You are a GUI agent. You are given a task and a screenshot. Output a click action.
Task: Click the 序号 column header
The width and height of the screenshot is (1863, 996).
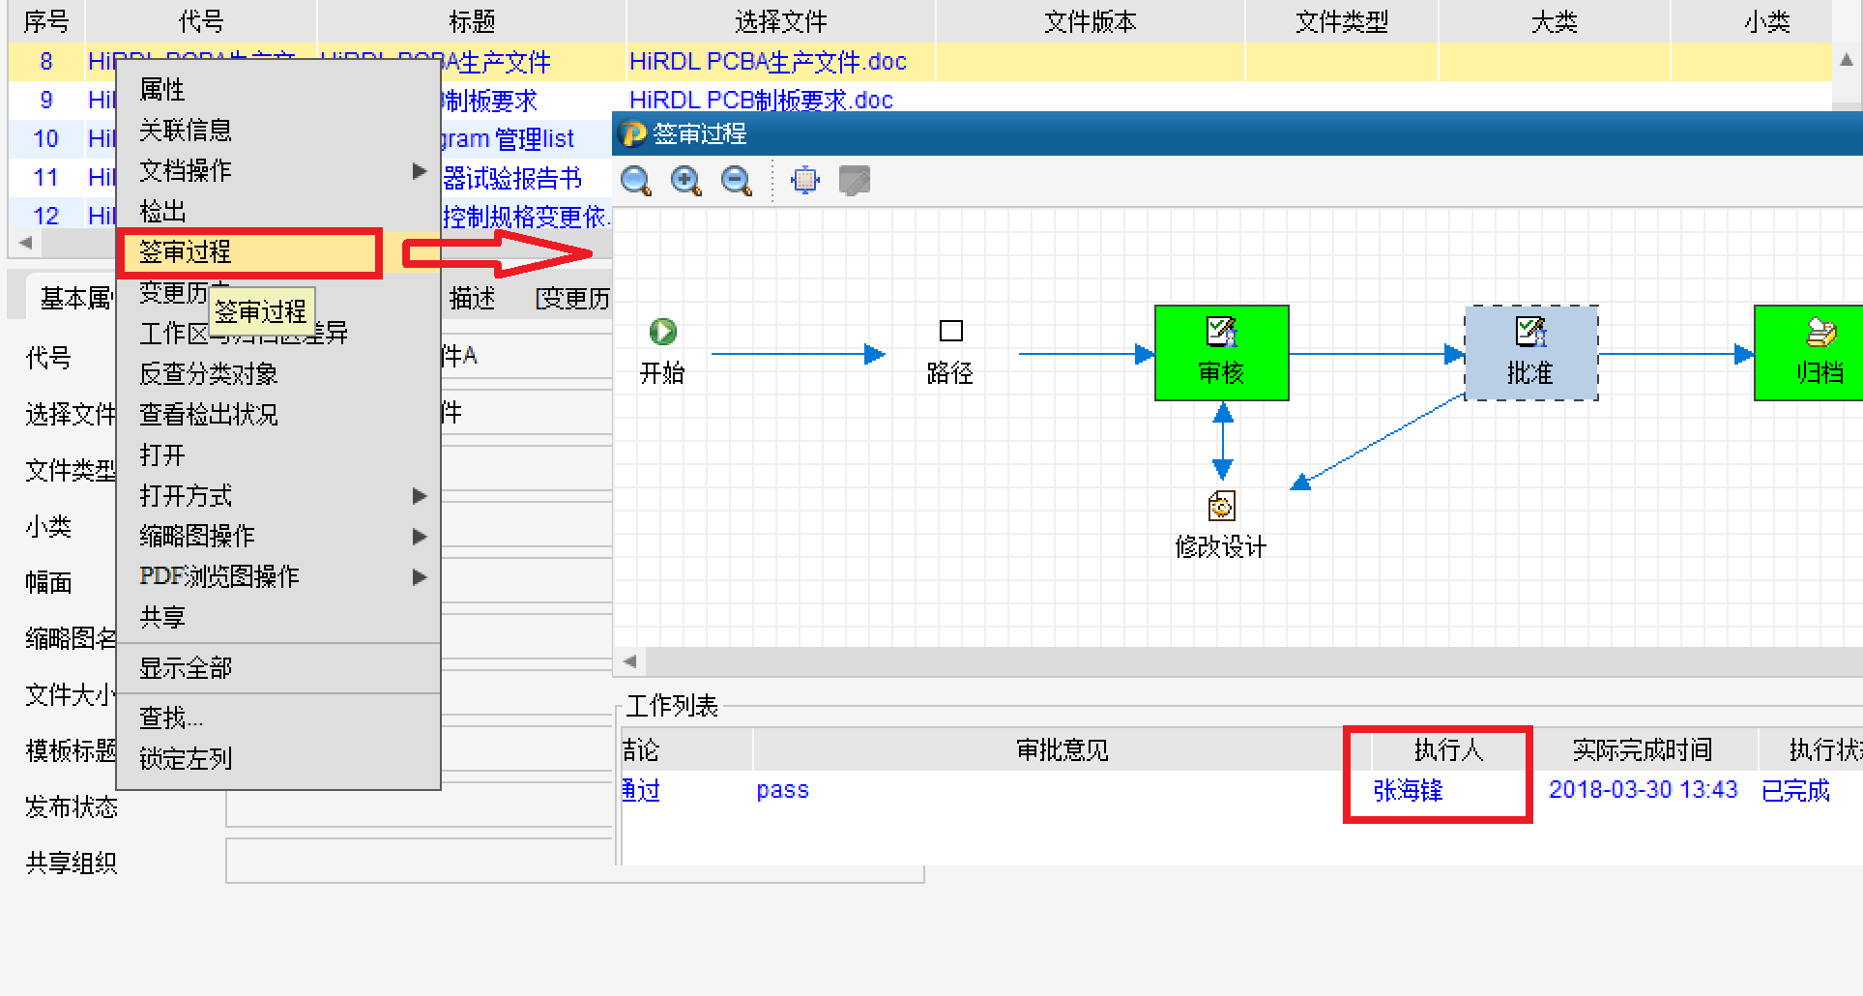click(x=46, y=21)
